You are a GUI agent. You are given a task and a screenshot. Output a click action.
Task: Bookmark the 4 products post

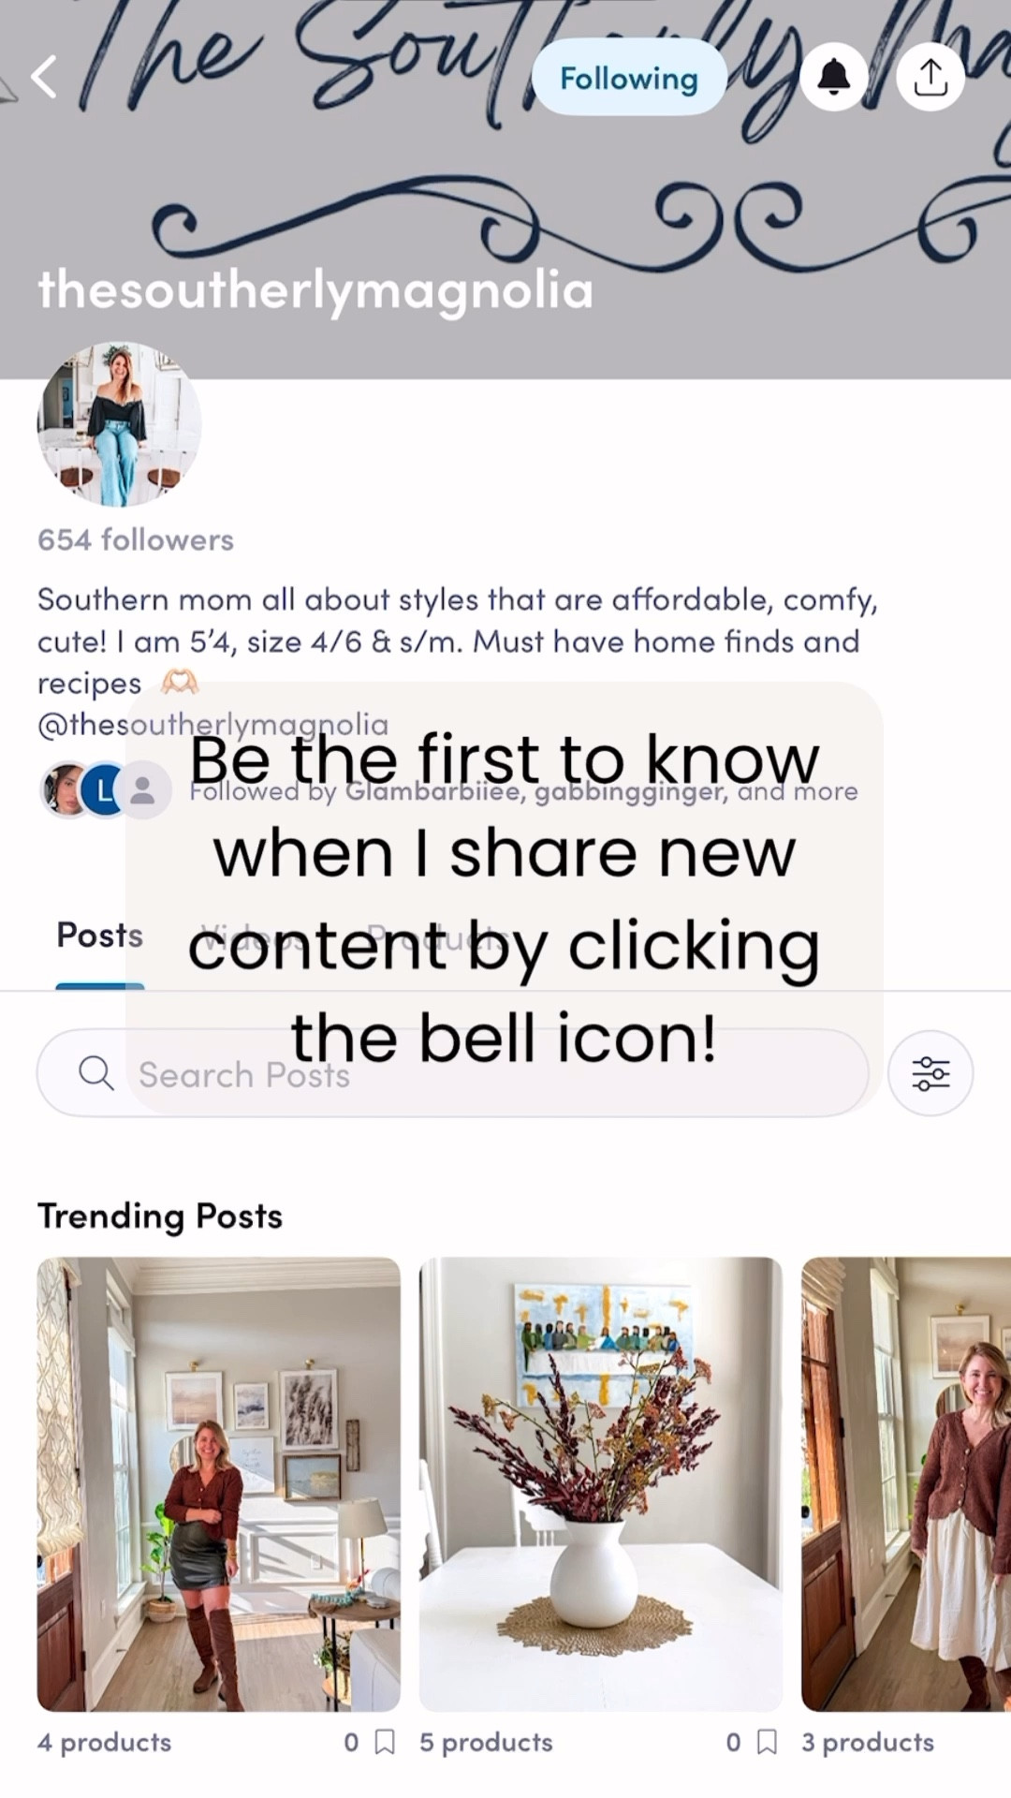click(385, 1742)
